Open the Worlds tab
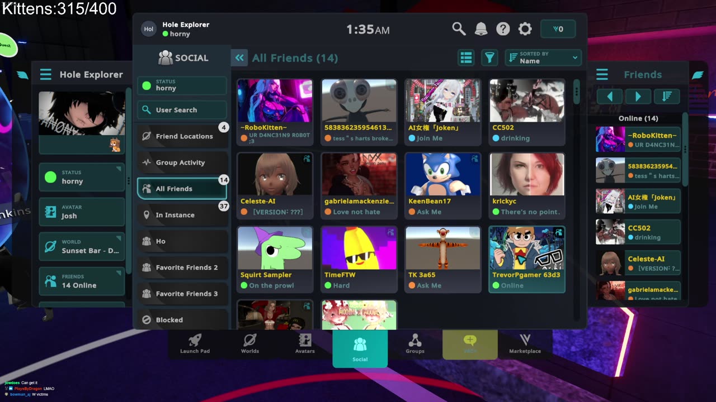 tap(250, 343)
